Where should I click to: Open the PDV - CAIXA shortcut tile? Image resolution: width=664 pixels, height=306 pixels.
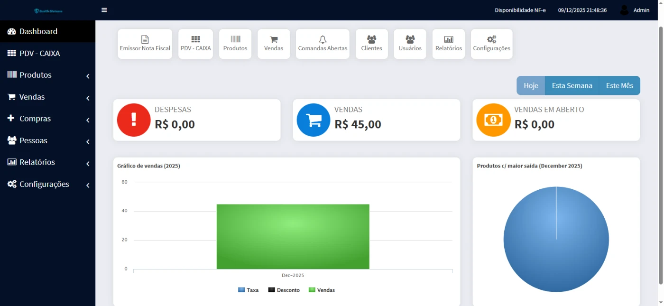(x=195, y=44)
